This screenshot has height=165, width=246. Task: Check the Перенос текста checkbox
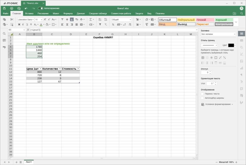click(x=202, y=94)
